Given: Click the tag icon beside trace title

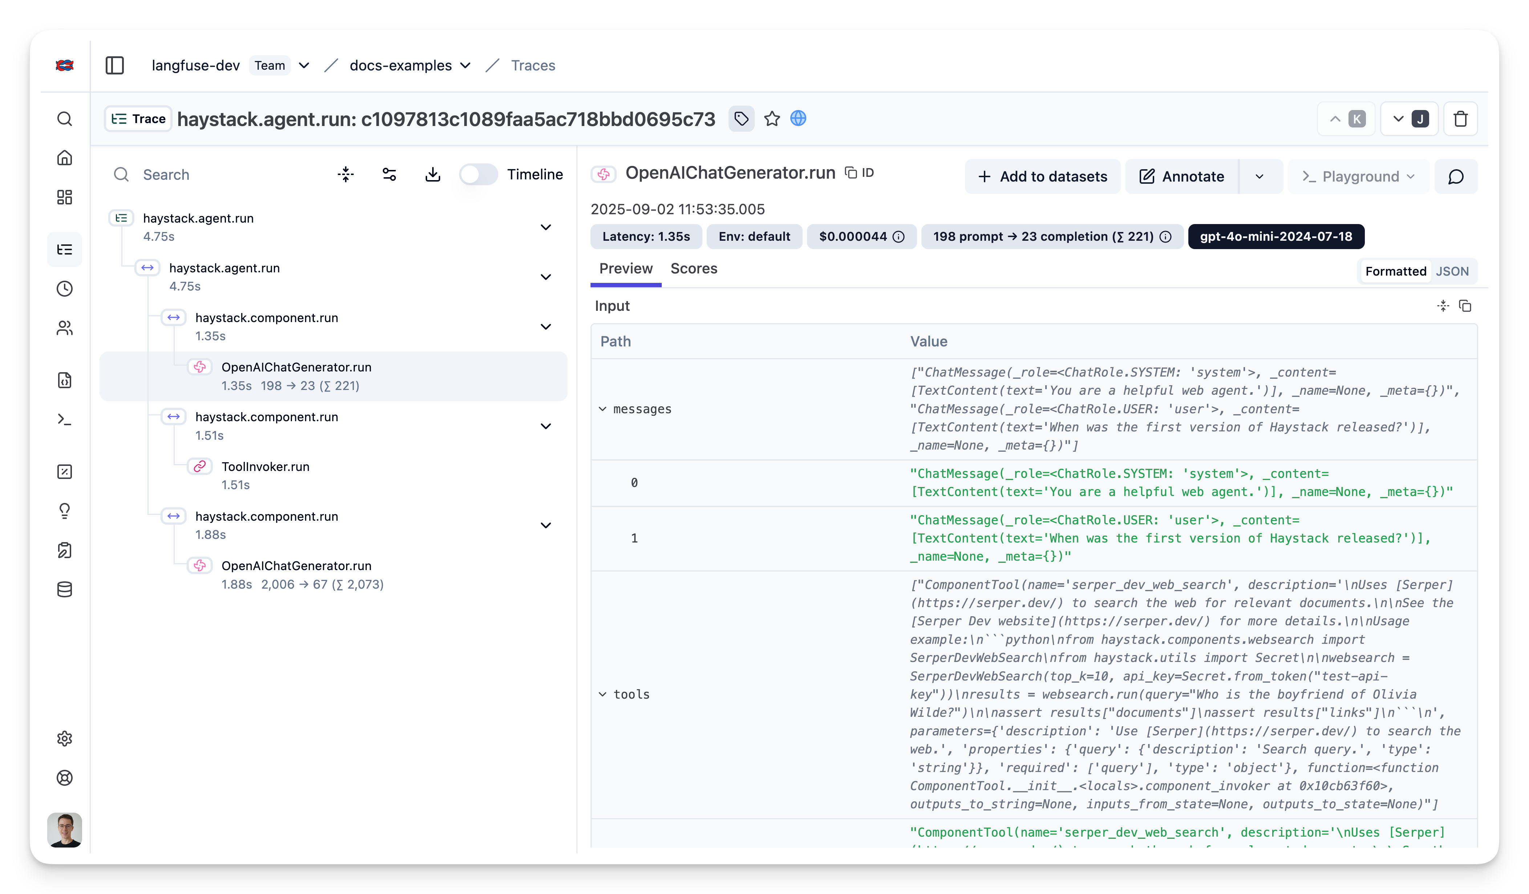Looking at the screenshot, I should (x=741, y=119).
